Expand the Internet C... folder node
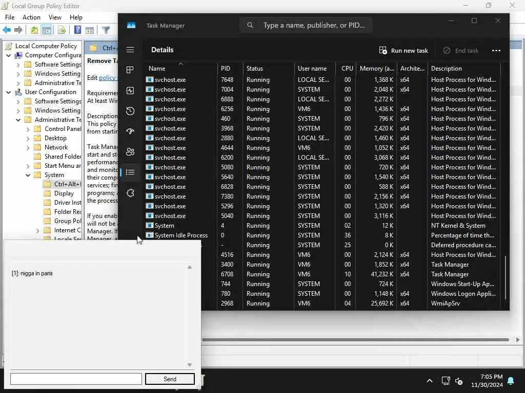The height and width of the screenshot is (393, 525). pos(38,231)
